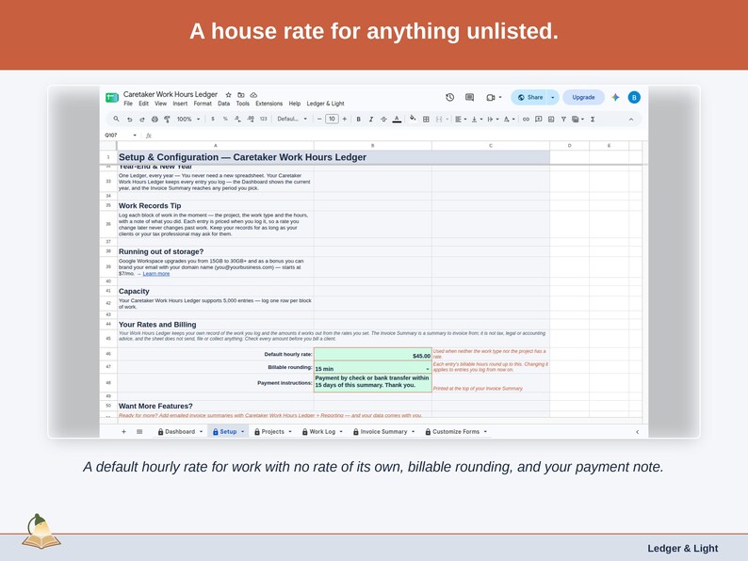This screenshot has width=748, height=561.
Task: Open more number formats 123
Action: click(264, 120)
